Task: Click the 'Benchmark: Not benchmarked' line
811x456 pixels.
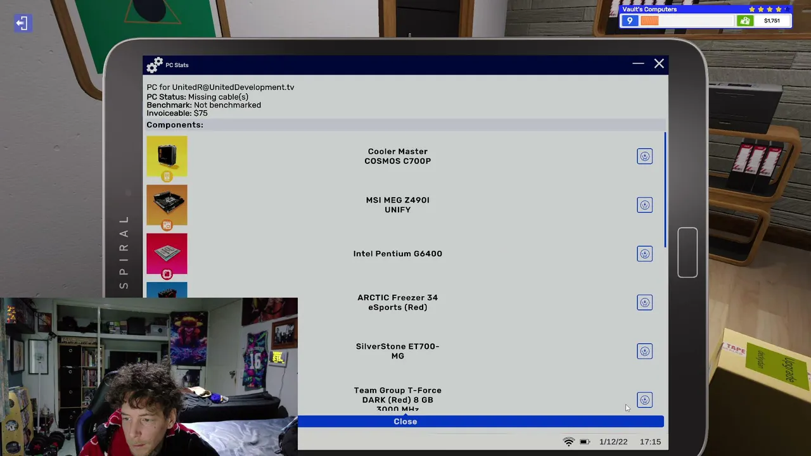Action: [204, 105]
